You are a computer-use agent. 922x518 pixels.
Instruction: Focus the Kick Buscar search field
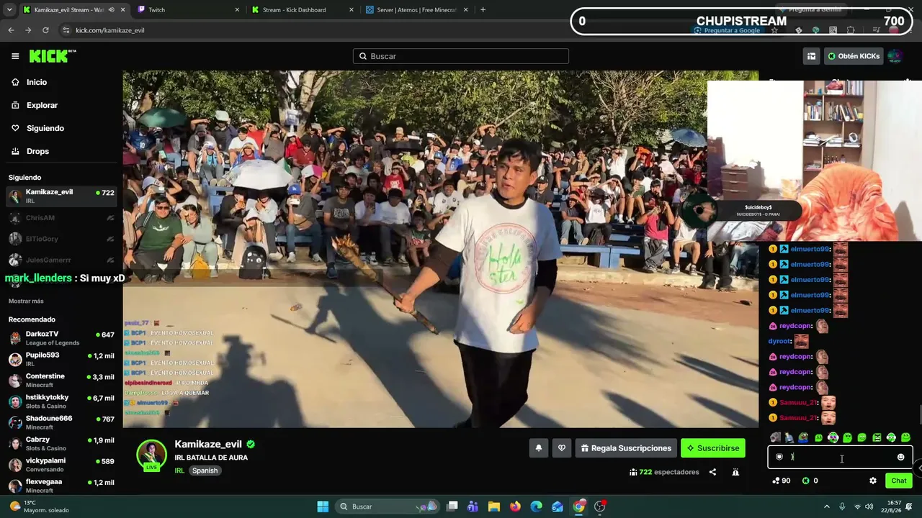coord(461,56)
